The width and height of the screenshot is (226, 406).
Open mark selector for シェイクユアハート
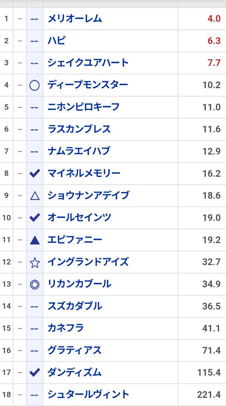tap(35, 63)
